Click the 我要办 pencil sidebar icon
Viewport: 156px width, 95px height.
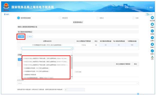[152, 51]
